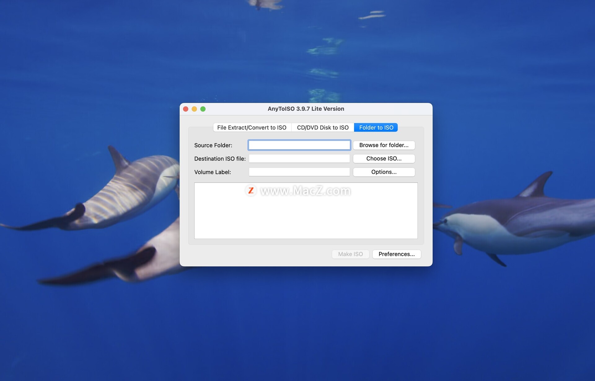This screenshot has width=595, height=381.
Task: Click the Source Folder label
Action: [213, 145]
